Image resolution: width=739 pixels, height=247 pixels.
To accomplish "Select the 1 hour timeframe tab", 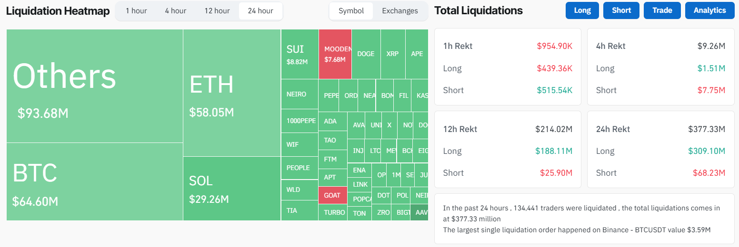I will (136, 11).
